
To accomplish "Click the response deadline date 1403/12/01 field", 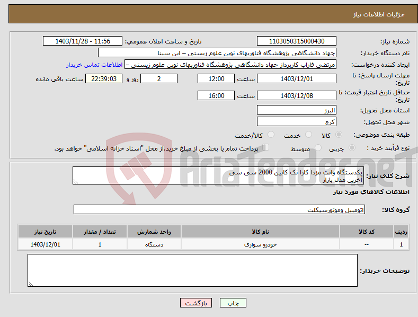I will tap(297, 78).
